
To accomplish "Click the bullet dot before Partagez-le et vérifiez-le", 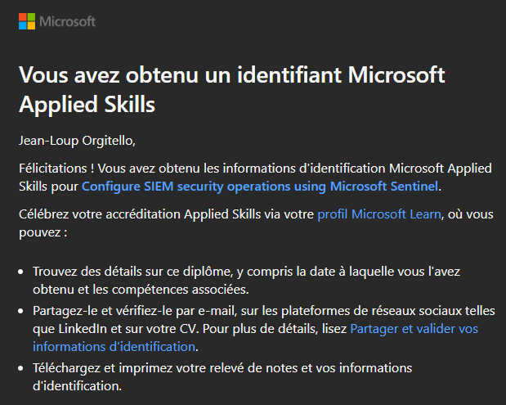I will [x=21, y=312].
